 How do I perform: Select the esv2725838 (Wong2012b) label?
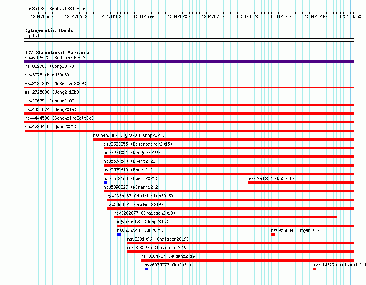pyautogui.click(x=52, y=92)
